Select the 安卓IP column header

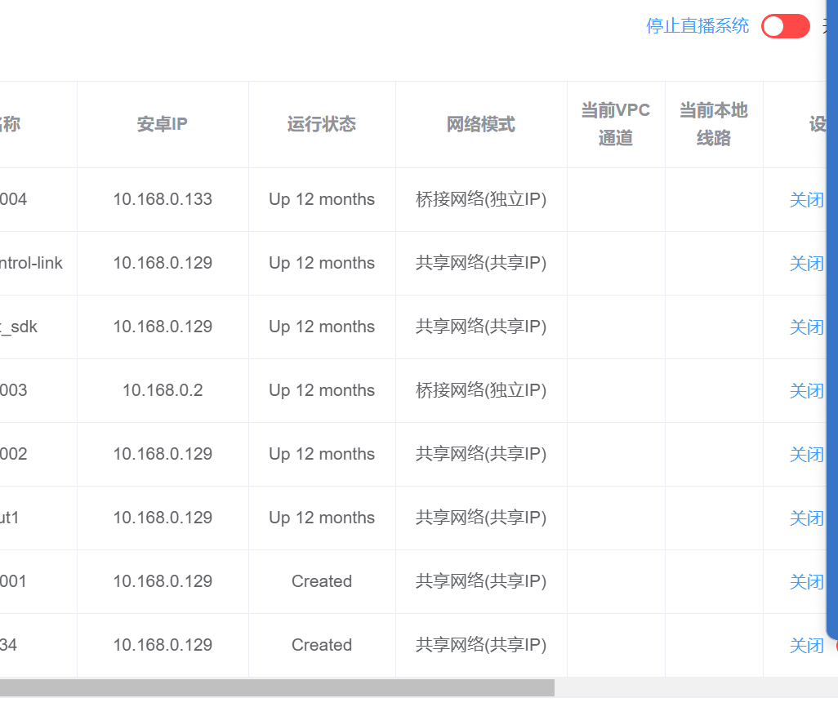point(163,125)
